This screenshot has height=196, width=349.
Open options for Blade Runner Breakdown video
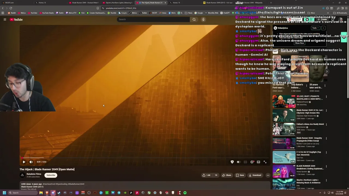(326, 166)
